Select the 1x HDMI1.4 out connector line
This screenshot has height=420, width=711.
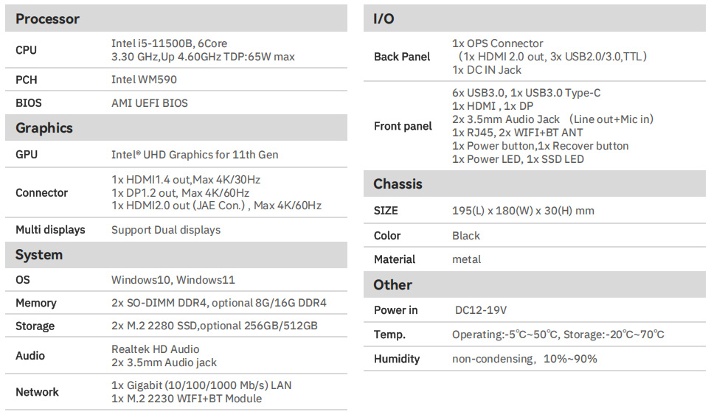click(x=186, y=180)
